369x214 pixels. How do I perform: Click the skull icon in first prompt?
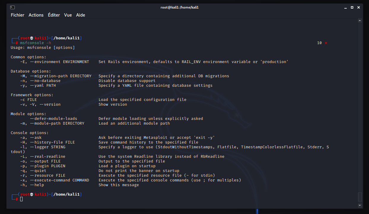pos(32,38)
